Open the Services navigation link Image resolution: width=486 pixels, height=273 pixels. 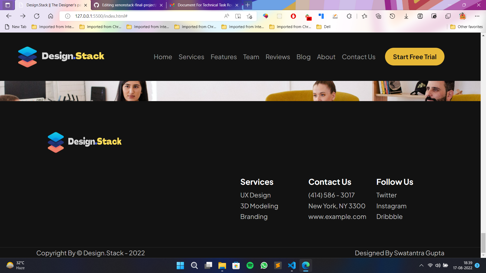(x=191, y=57)
